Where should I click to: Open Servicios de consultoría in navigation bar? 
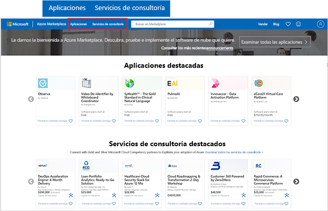(x=108, y=24)
